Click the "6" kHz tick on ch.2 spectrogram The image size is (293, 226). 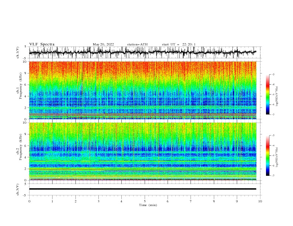pyautogui.click(x=26, y=146)
